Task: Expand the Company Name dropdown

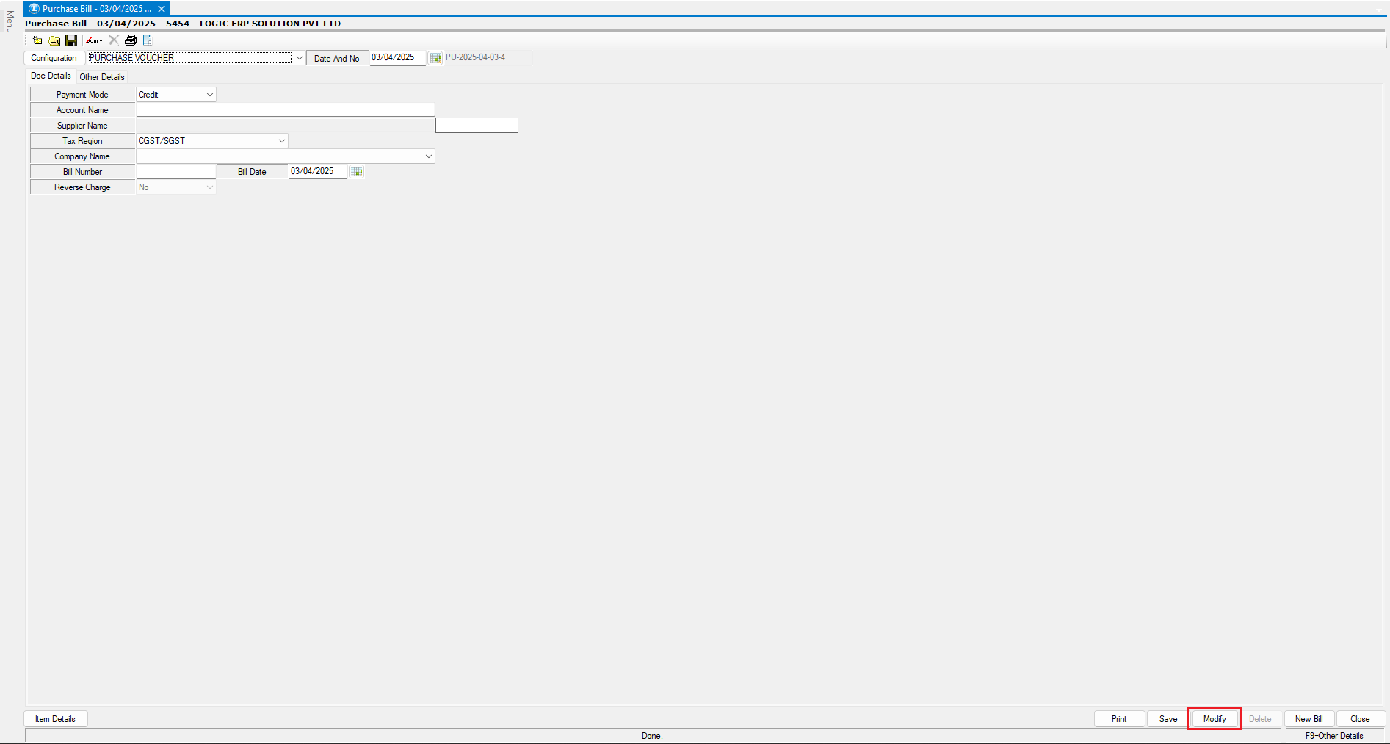Action: 429,156
